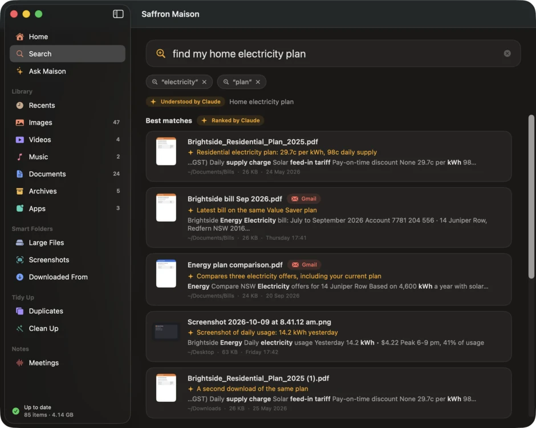Click the Ask Maison sparkle icon
This screenshot has height=428, width=536.
click(20, 71)
